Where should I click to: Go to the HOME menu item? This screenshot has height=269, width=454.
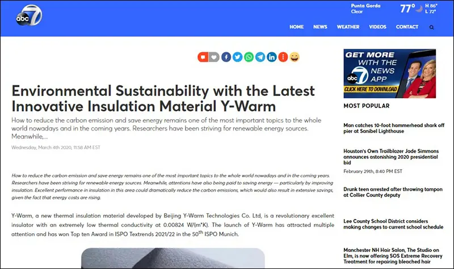click(x=296, y=27)
